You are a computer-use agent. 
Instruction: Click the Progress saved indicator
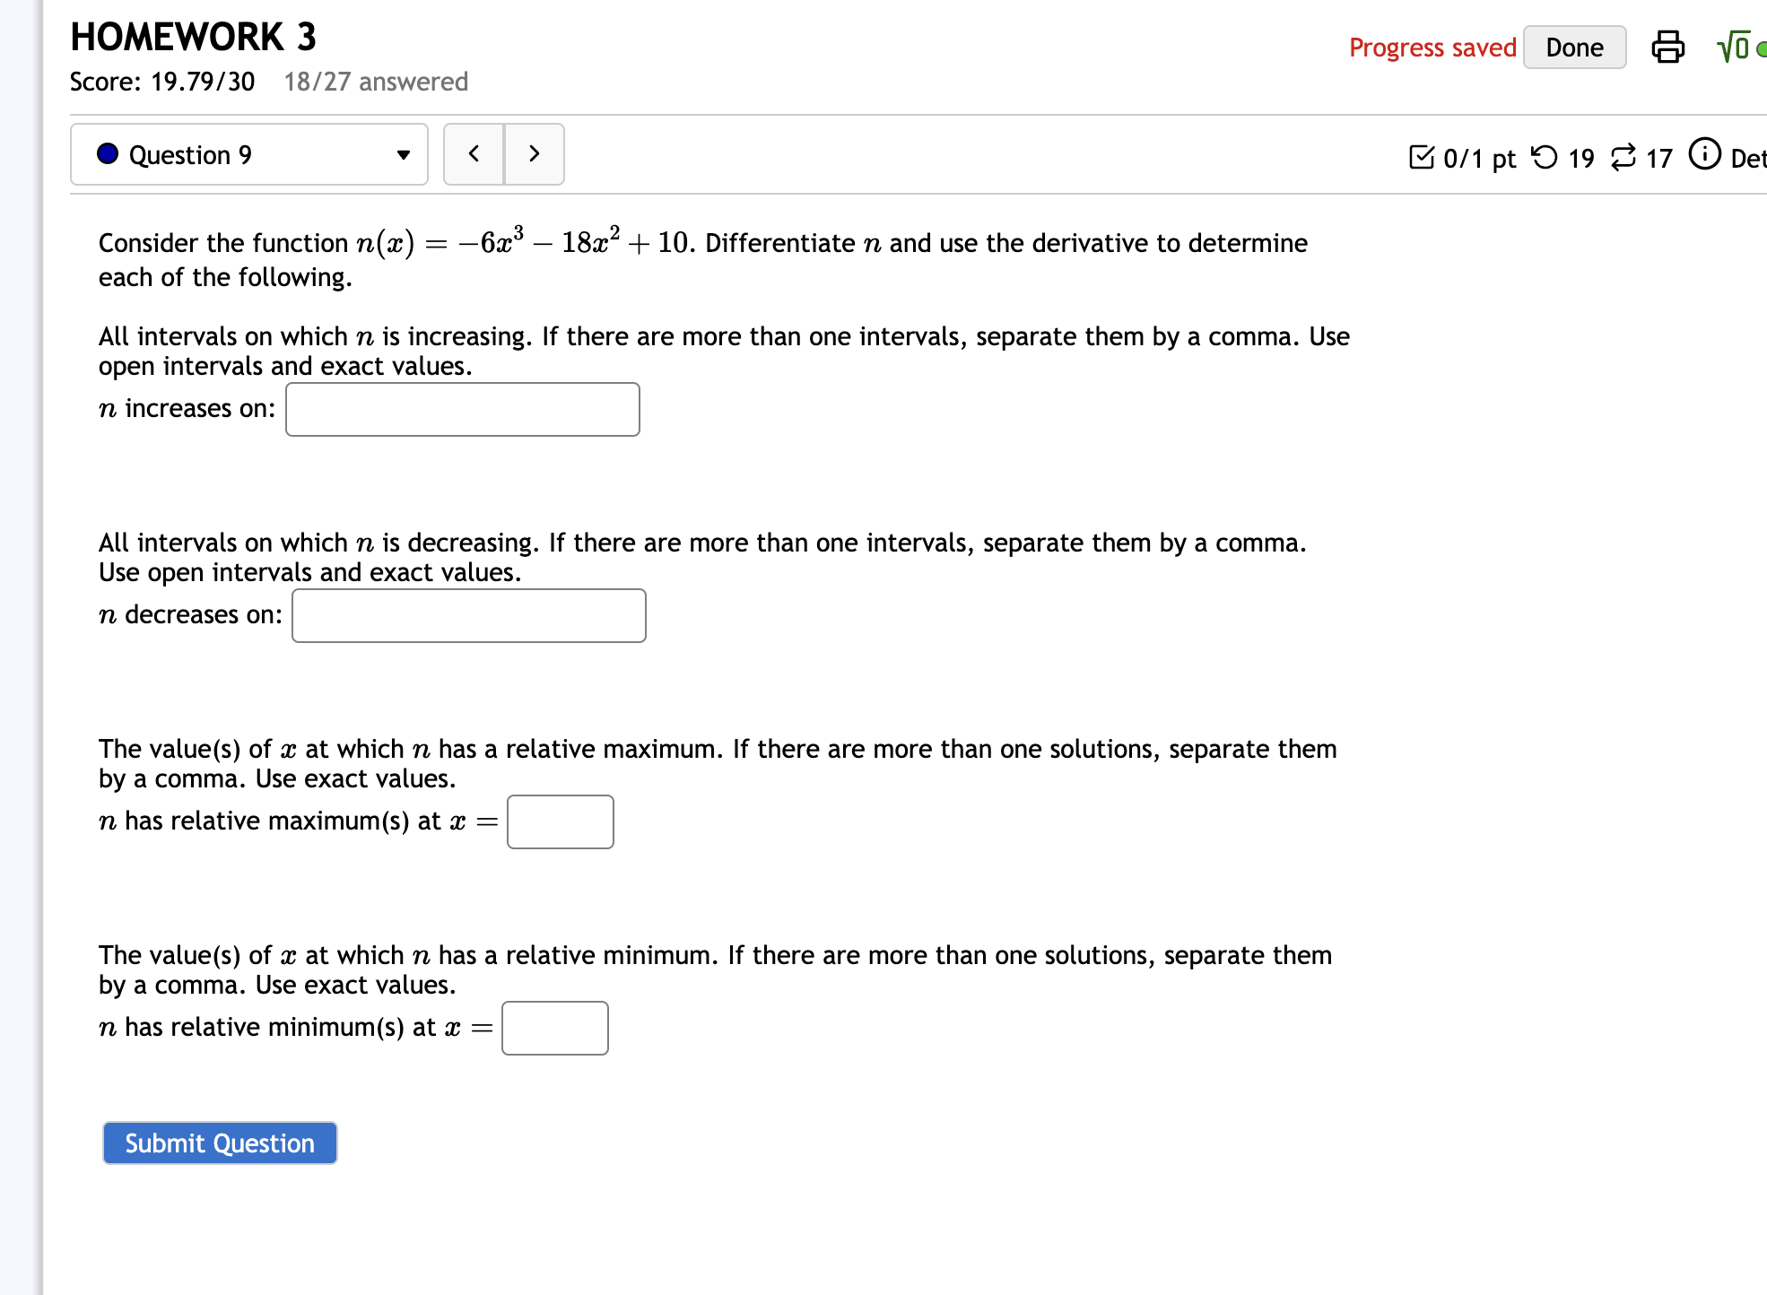tap(1432, 47)
